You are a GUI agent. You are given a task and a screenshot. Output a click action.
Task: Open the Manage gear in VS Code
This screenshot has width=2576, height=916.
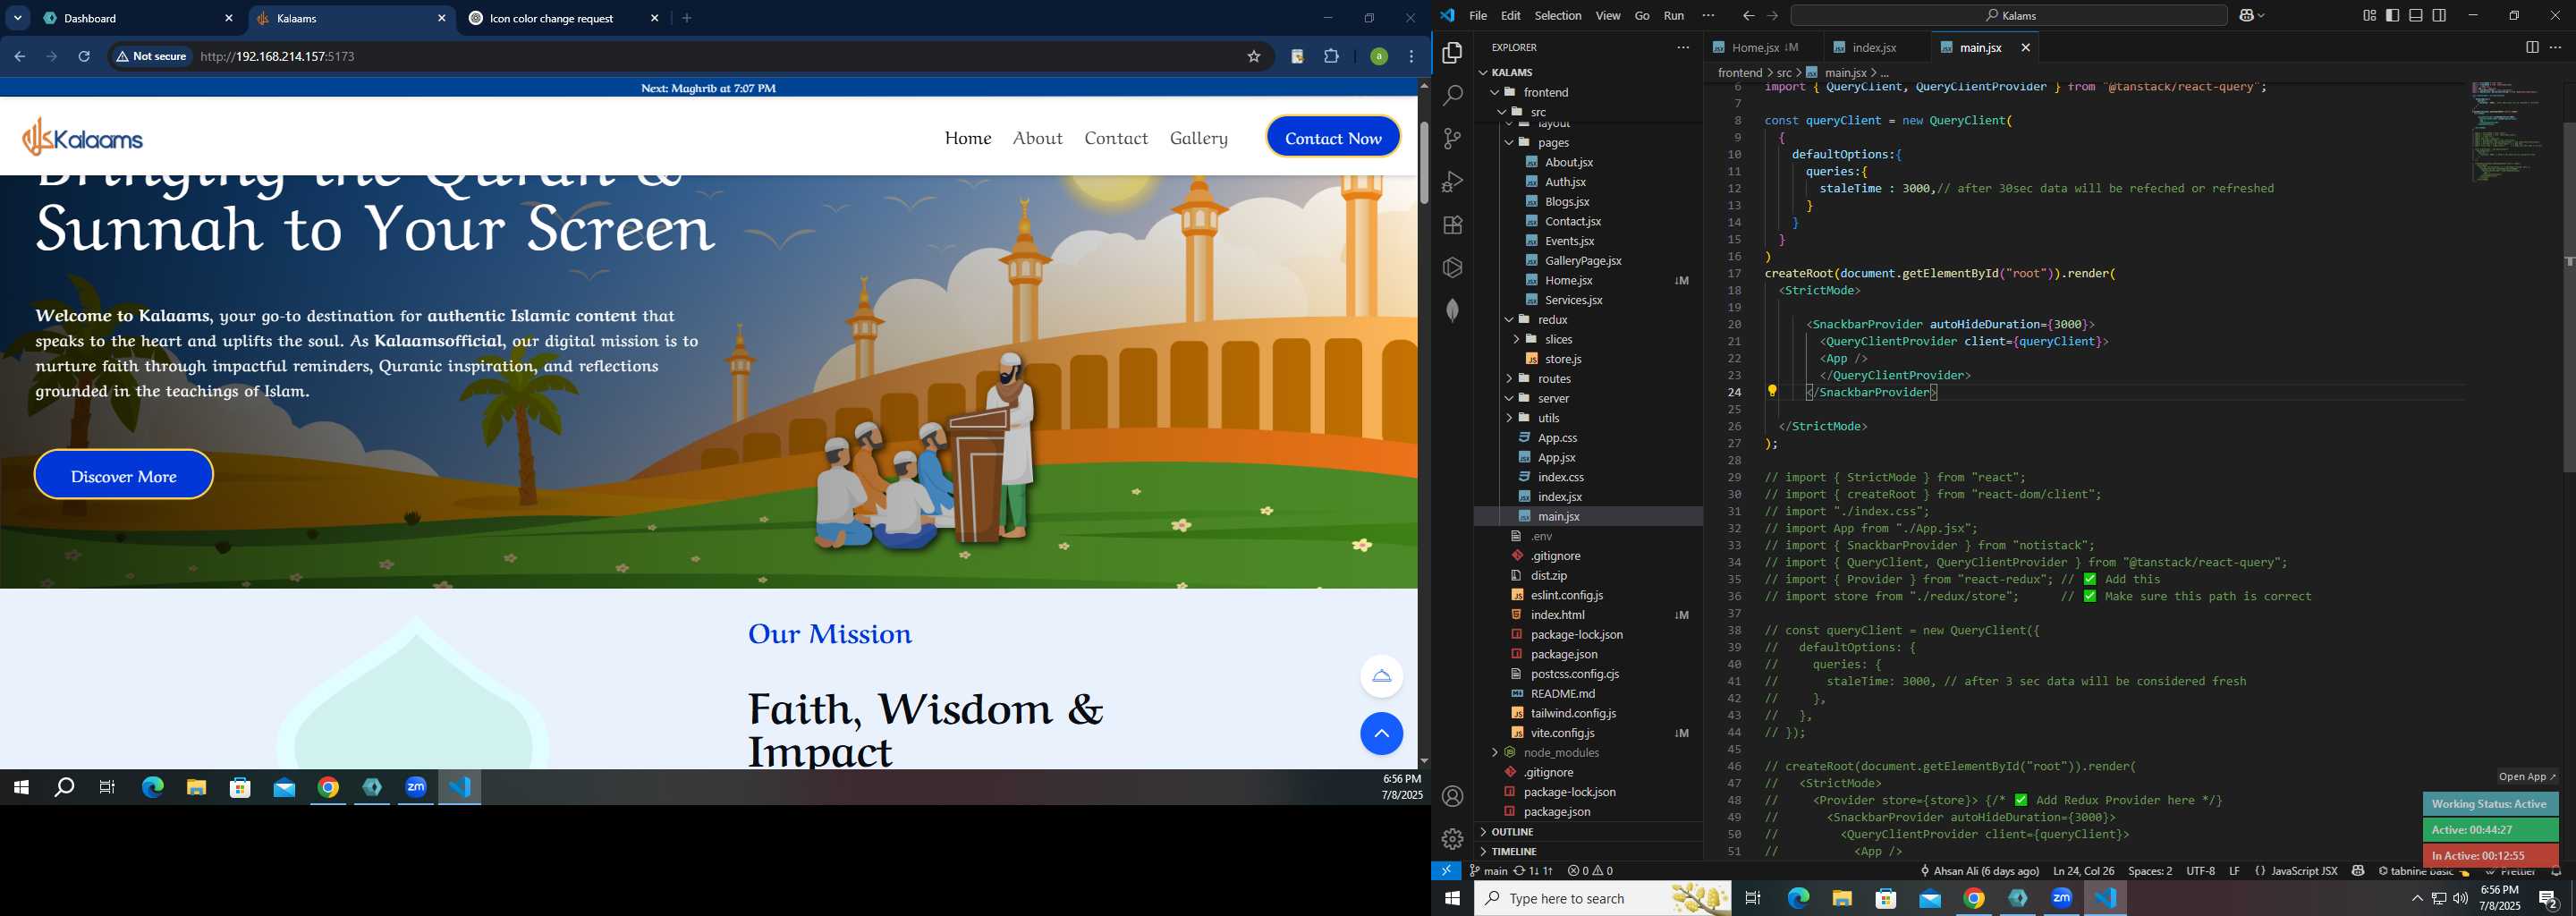pyautogui.click(x=1452, y=839)
